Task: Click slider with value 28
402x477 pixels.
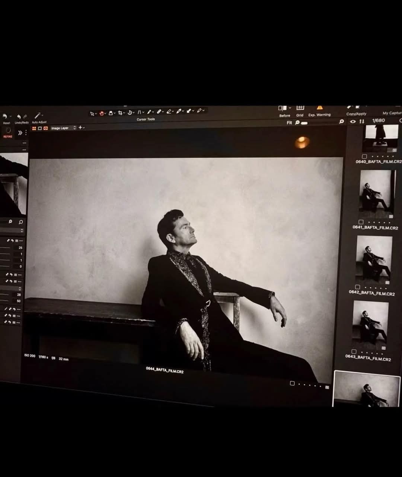Action: [5, 295]
